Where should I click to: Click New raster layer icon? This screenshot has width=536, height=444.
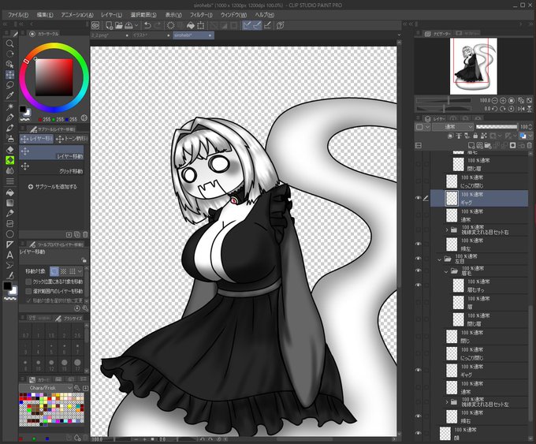471,145
